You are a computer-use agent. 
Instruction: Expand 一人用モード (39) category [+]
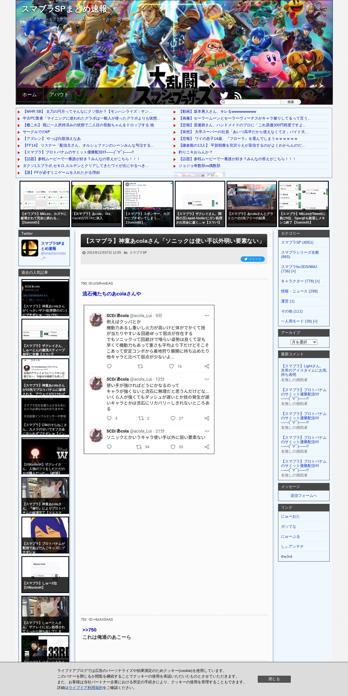315,321
